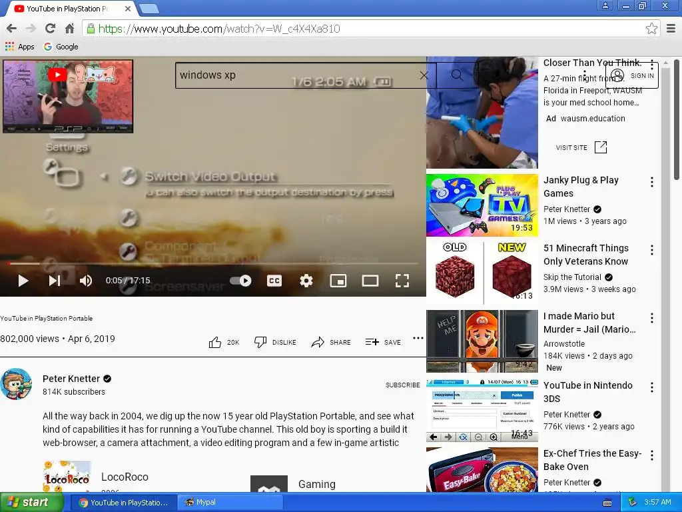The width and height of the screenshot is (682, 512).
Task: Click the YouTube search magnifier button
Action: tap(457, 75)
